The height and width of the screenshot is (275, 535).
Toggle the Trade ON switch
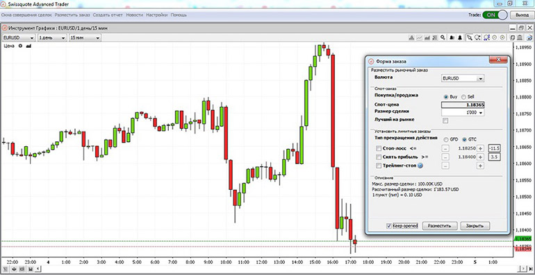495,15
